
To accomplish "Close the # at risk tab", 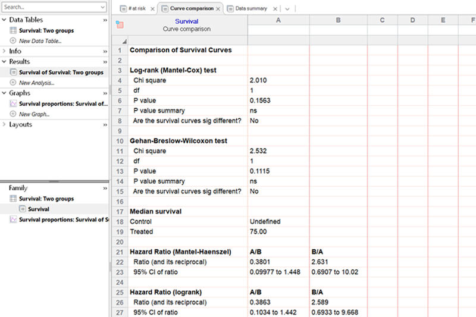I will coord(152,9).
